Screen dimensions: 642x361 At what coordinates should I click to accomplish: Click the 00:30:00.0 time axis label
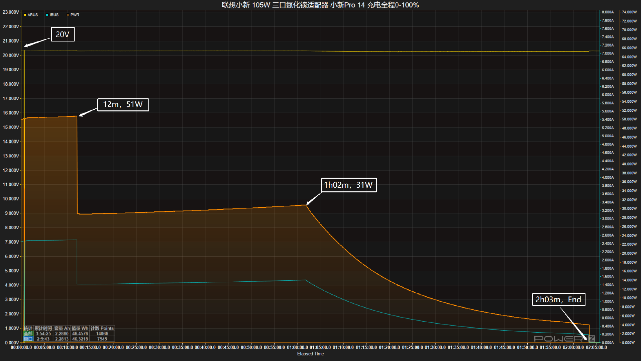click(159, 347)
